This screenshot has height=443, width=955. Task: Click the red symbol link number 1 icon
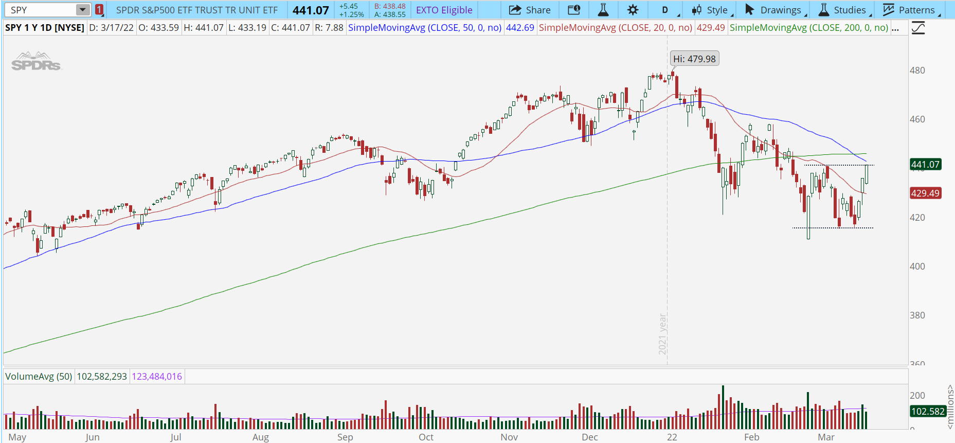click(x=99, y=10)
